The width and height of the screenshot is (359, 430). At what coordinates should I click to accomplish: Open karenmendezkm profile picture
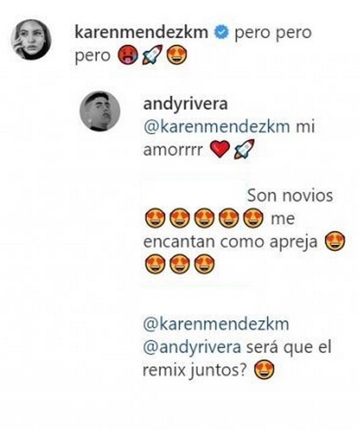coord(31,39)
